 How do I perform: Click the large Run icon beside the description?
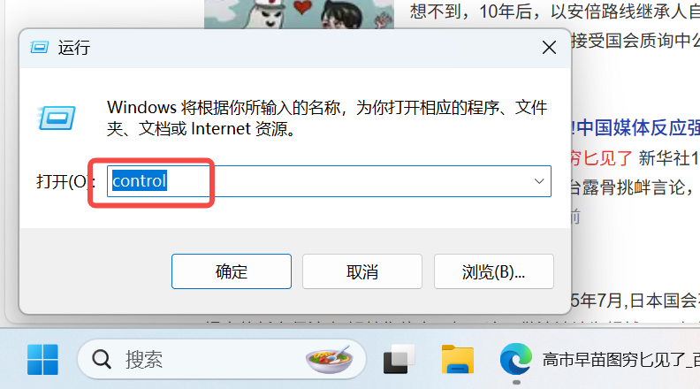[57, 118]
